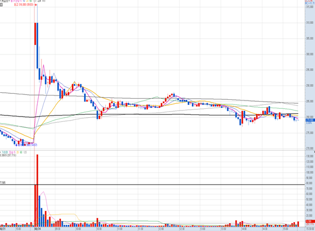The height and width of the screenshot is (231, 315).
Task: Click the tall red opening candle body
Action: coord(35,34)
